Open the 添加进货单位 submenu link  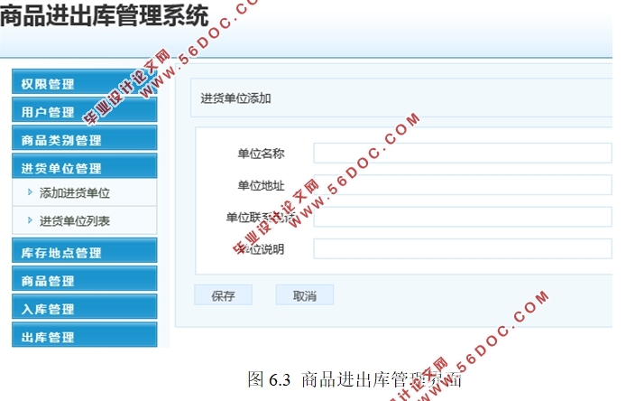click(x=75, y=192)
